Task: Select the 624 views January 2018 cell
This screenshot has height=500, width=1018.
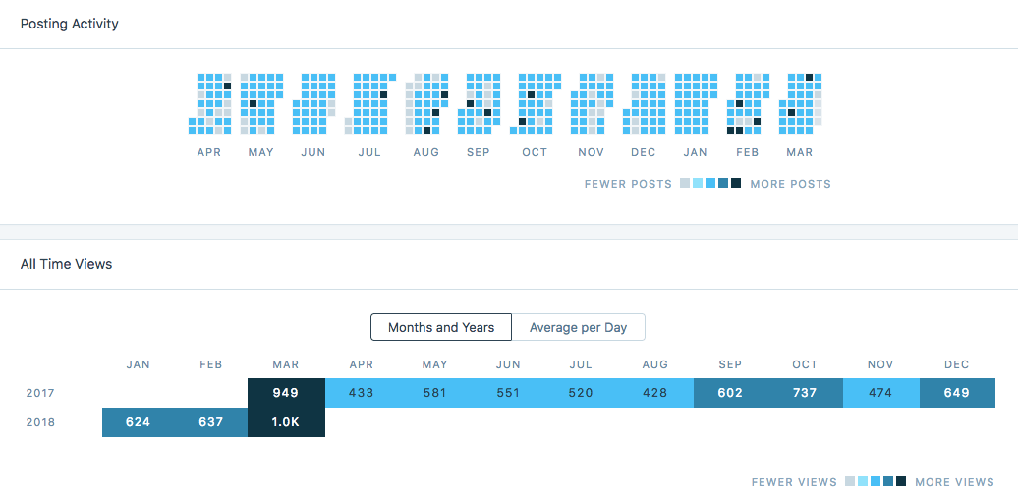Action: coord(139,422)
